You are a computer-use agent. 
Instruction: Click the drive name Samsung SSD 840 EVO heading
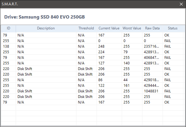click(44, 17)
